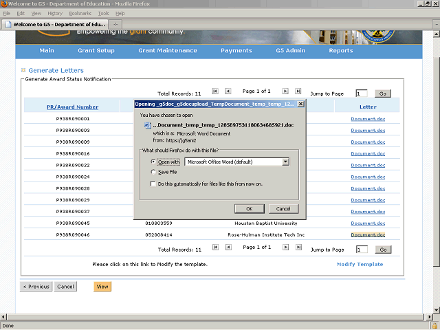
Task: Click Cancel in the Opening file dialog
Action: 283,209
